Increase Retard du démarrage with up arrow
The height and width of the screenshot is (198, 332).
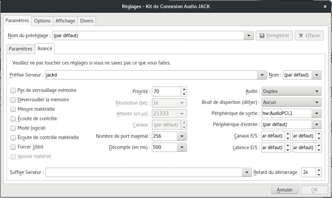[319, 170]
